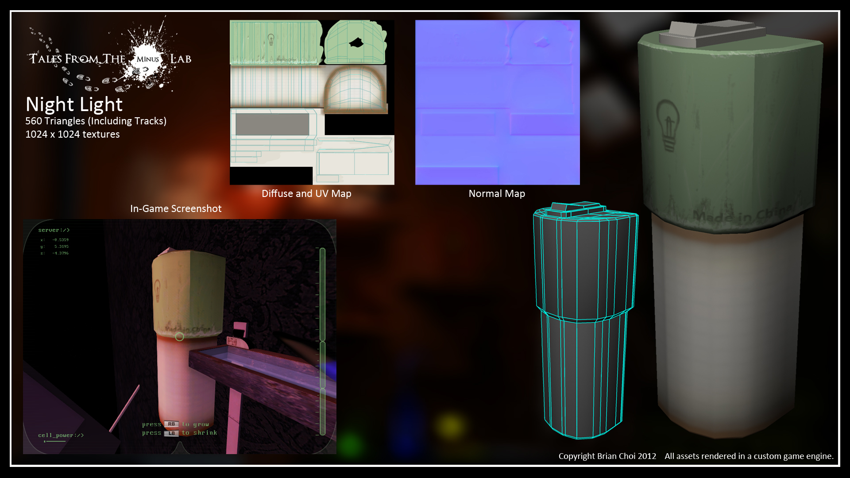
Task: Click the y coordinate value 5.3195
Action: (x=62, y=247)
